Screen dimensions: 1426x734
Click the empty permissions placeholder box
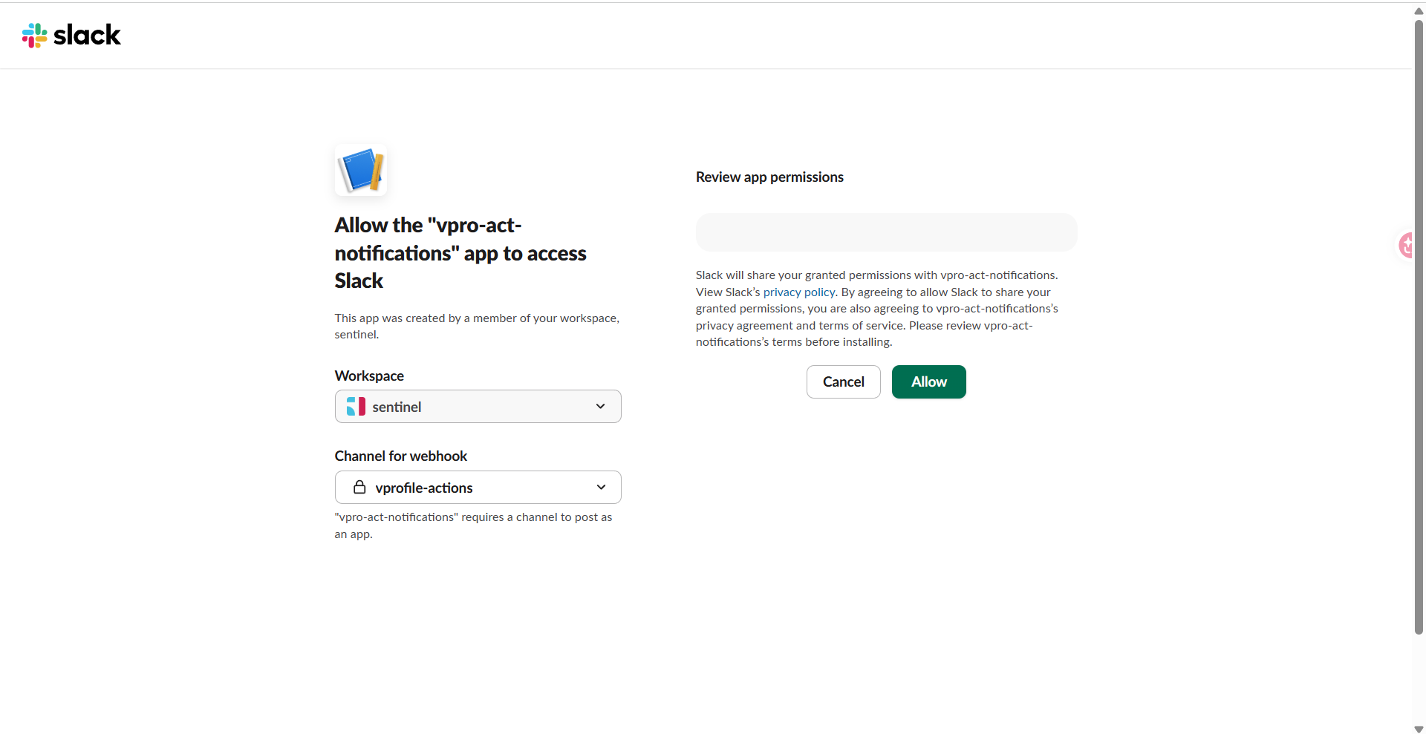click(x=886, y=232)
